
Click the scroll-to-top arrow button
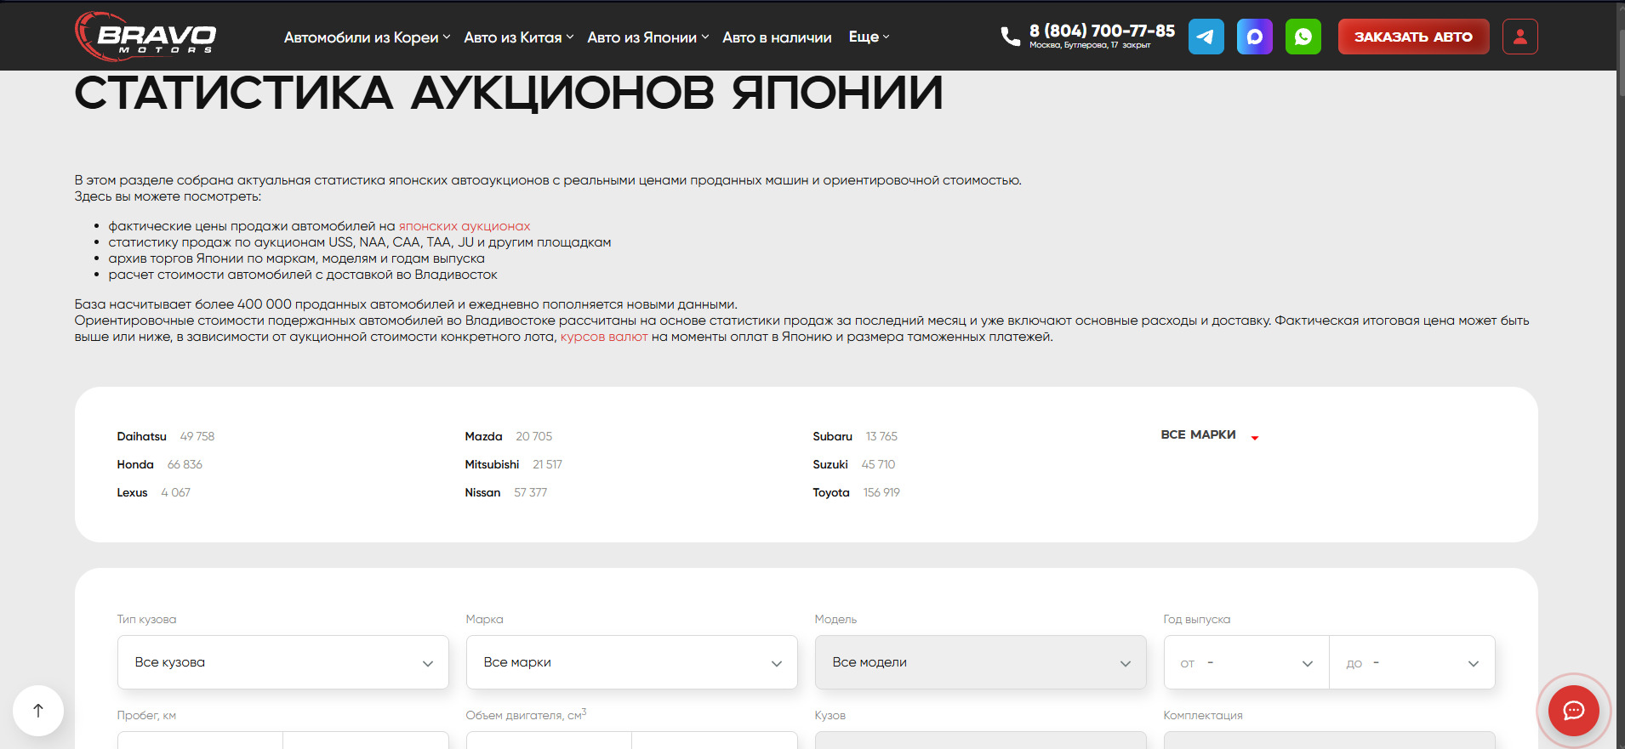tap(38, 711)
